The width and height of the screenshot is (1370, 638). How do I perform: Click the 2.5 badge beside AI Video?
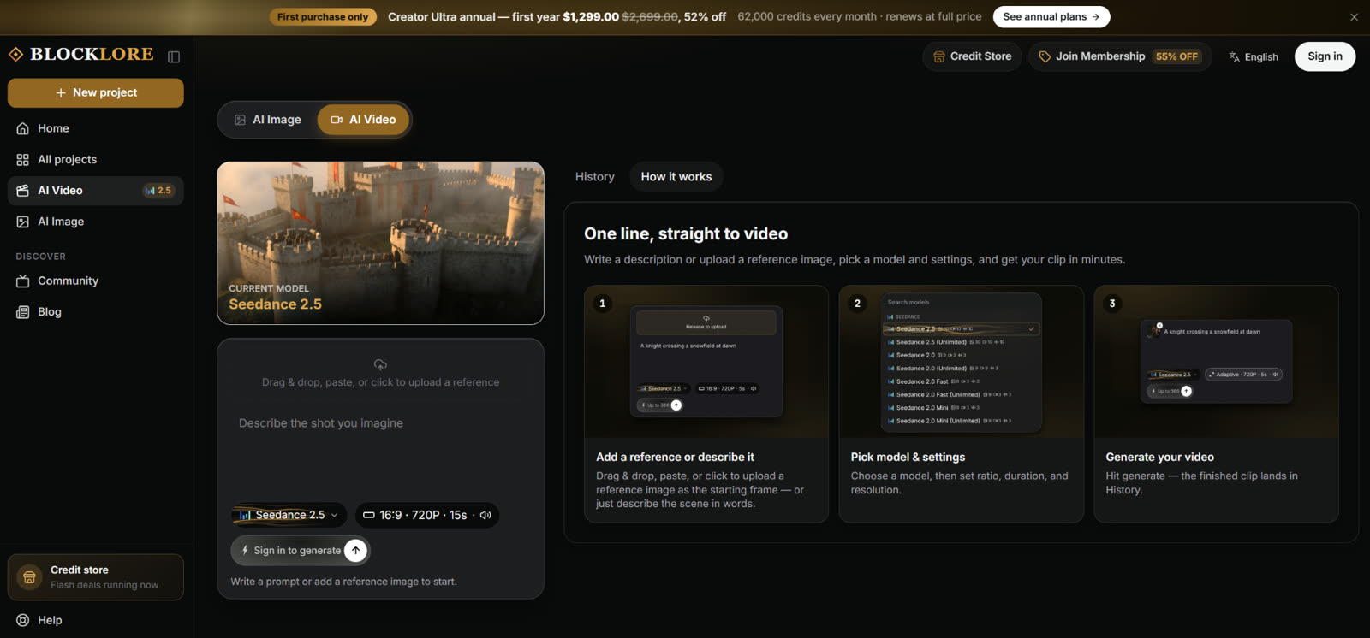pos(158,191)
